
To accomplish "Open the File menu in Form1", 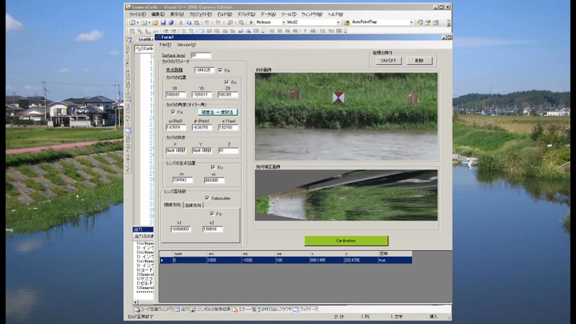I will (x=165, y=44).
